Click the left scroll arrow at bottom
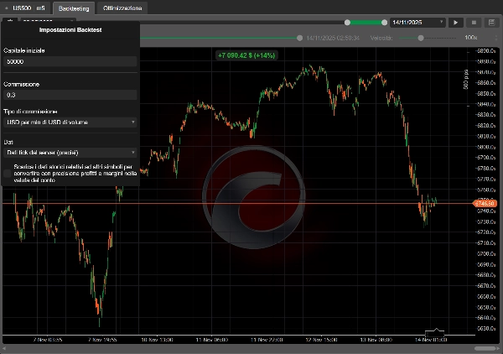503x354 pixels. [4, 348]
